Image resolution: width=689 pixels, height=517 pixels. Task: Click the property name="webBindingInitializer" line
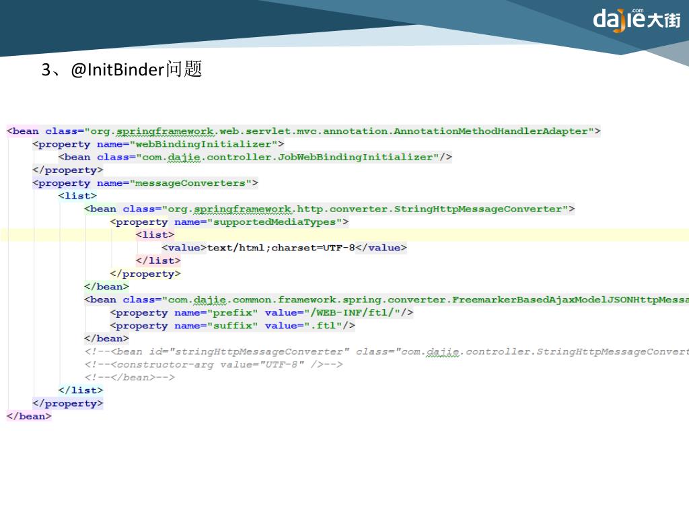(x=158, y=144)
